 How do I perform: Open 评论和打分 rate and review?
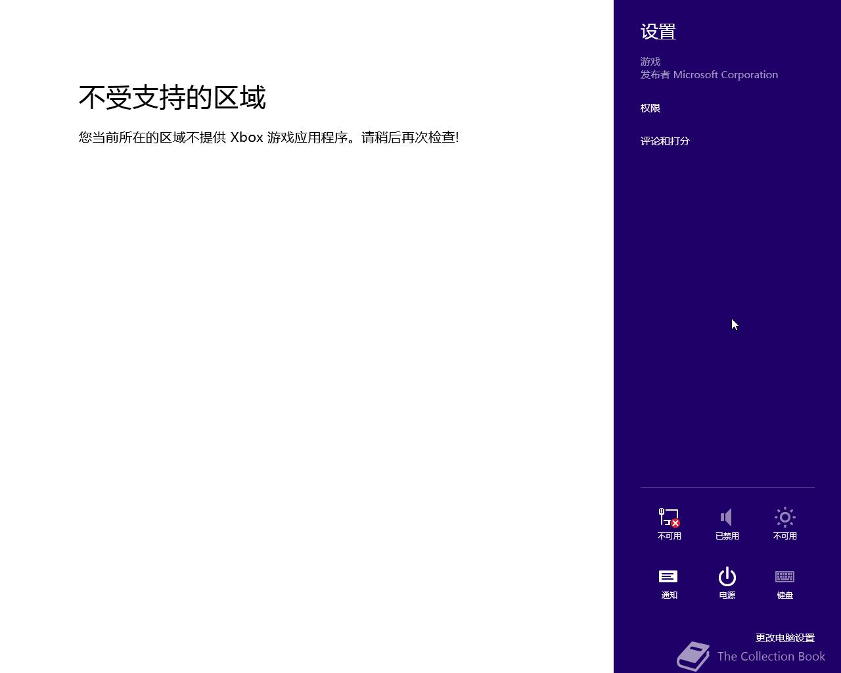pos(665,141)
